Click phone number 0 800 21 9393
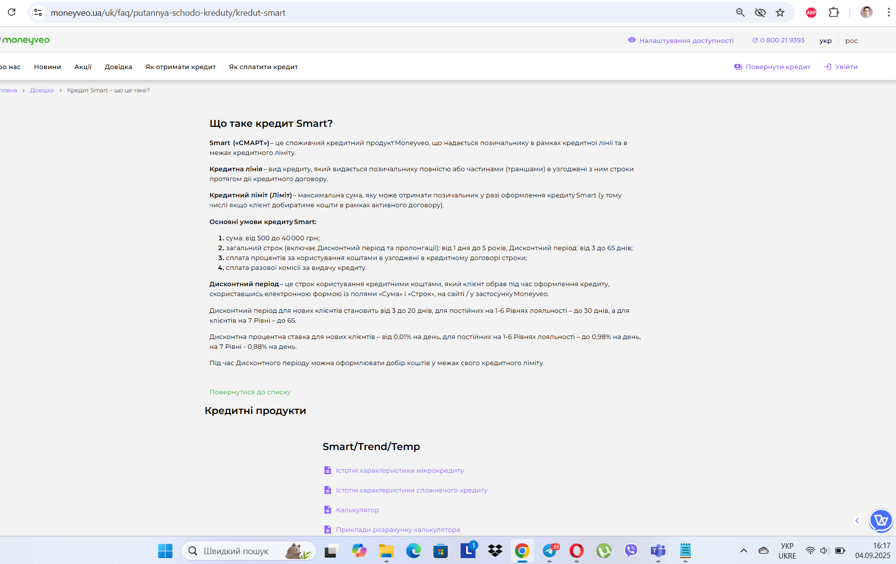896x564 pixels. [x=778, y=40]
